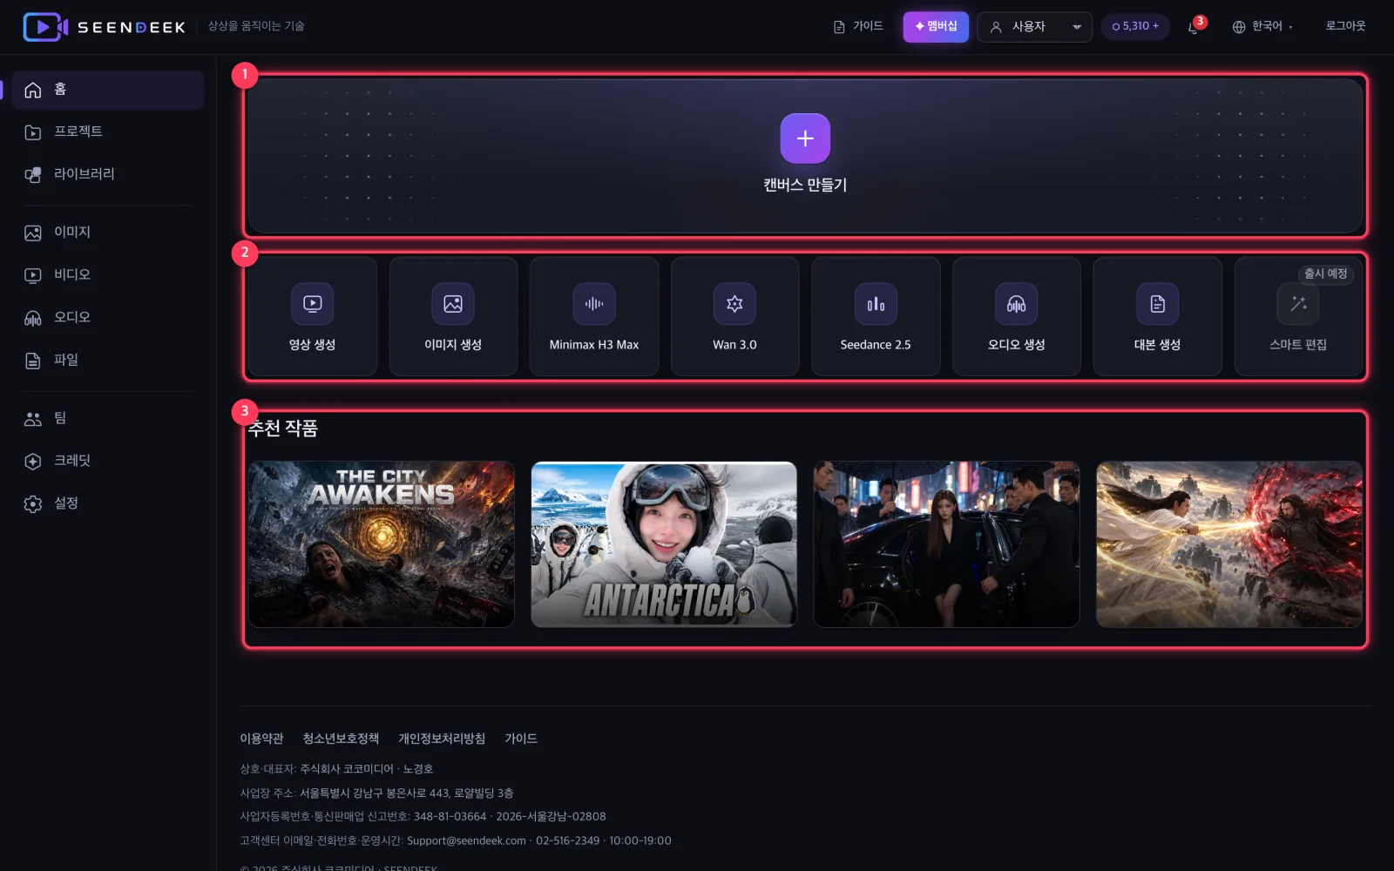Open 파일 in the sidebar
This screenshot has height=871, width=1394.
[108, 361]
